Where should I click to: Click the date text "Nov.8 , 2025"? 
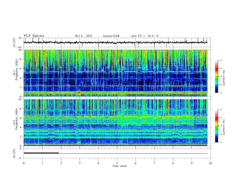pyautogui.click(x=83, y=36)
